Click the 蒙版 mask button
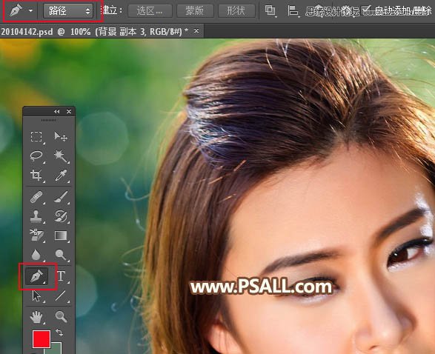 click(x=195, y=11)
